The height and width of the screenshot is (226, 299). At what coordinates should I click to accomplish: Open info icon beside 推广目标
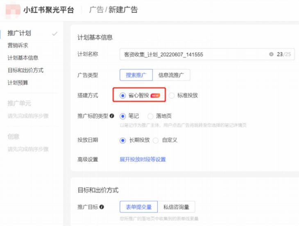102,207
